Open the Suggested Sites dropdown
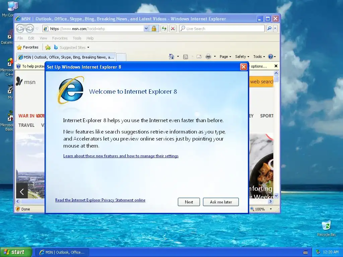 (72, 47)
